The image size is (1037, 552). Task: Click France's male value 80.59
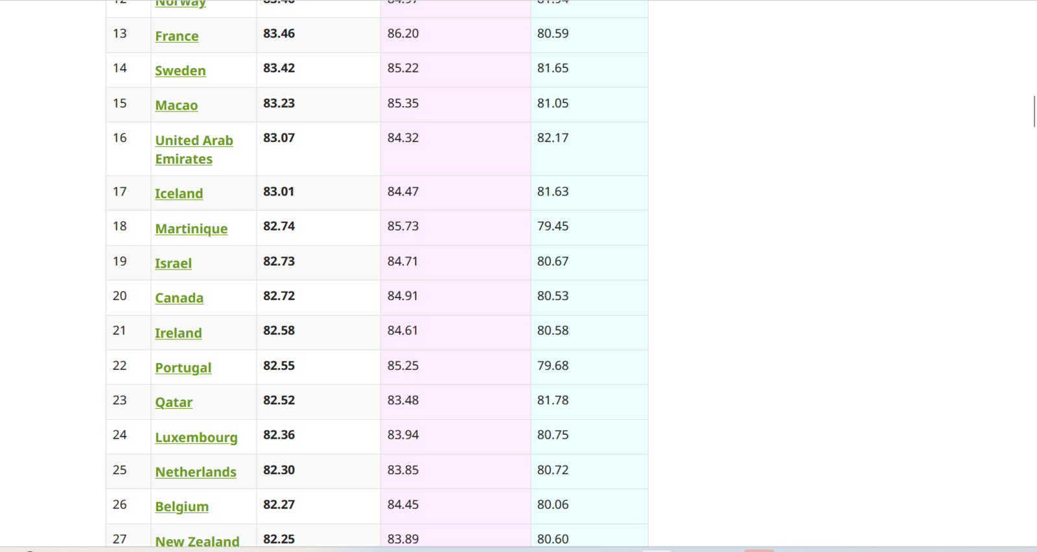pyautogui.click(x=553, y=34)
